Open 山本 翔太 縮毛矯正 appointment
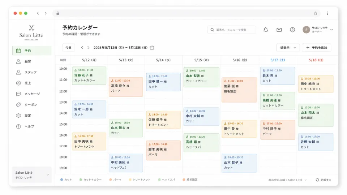Screen dimensions: 347x195 point(316,115)
